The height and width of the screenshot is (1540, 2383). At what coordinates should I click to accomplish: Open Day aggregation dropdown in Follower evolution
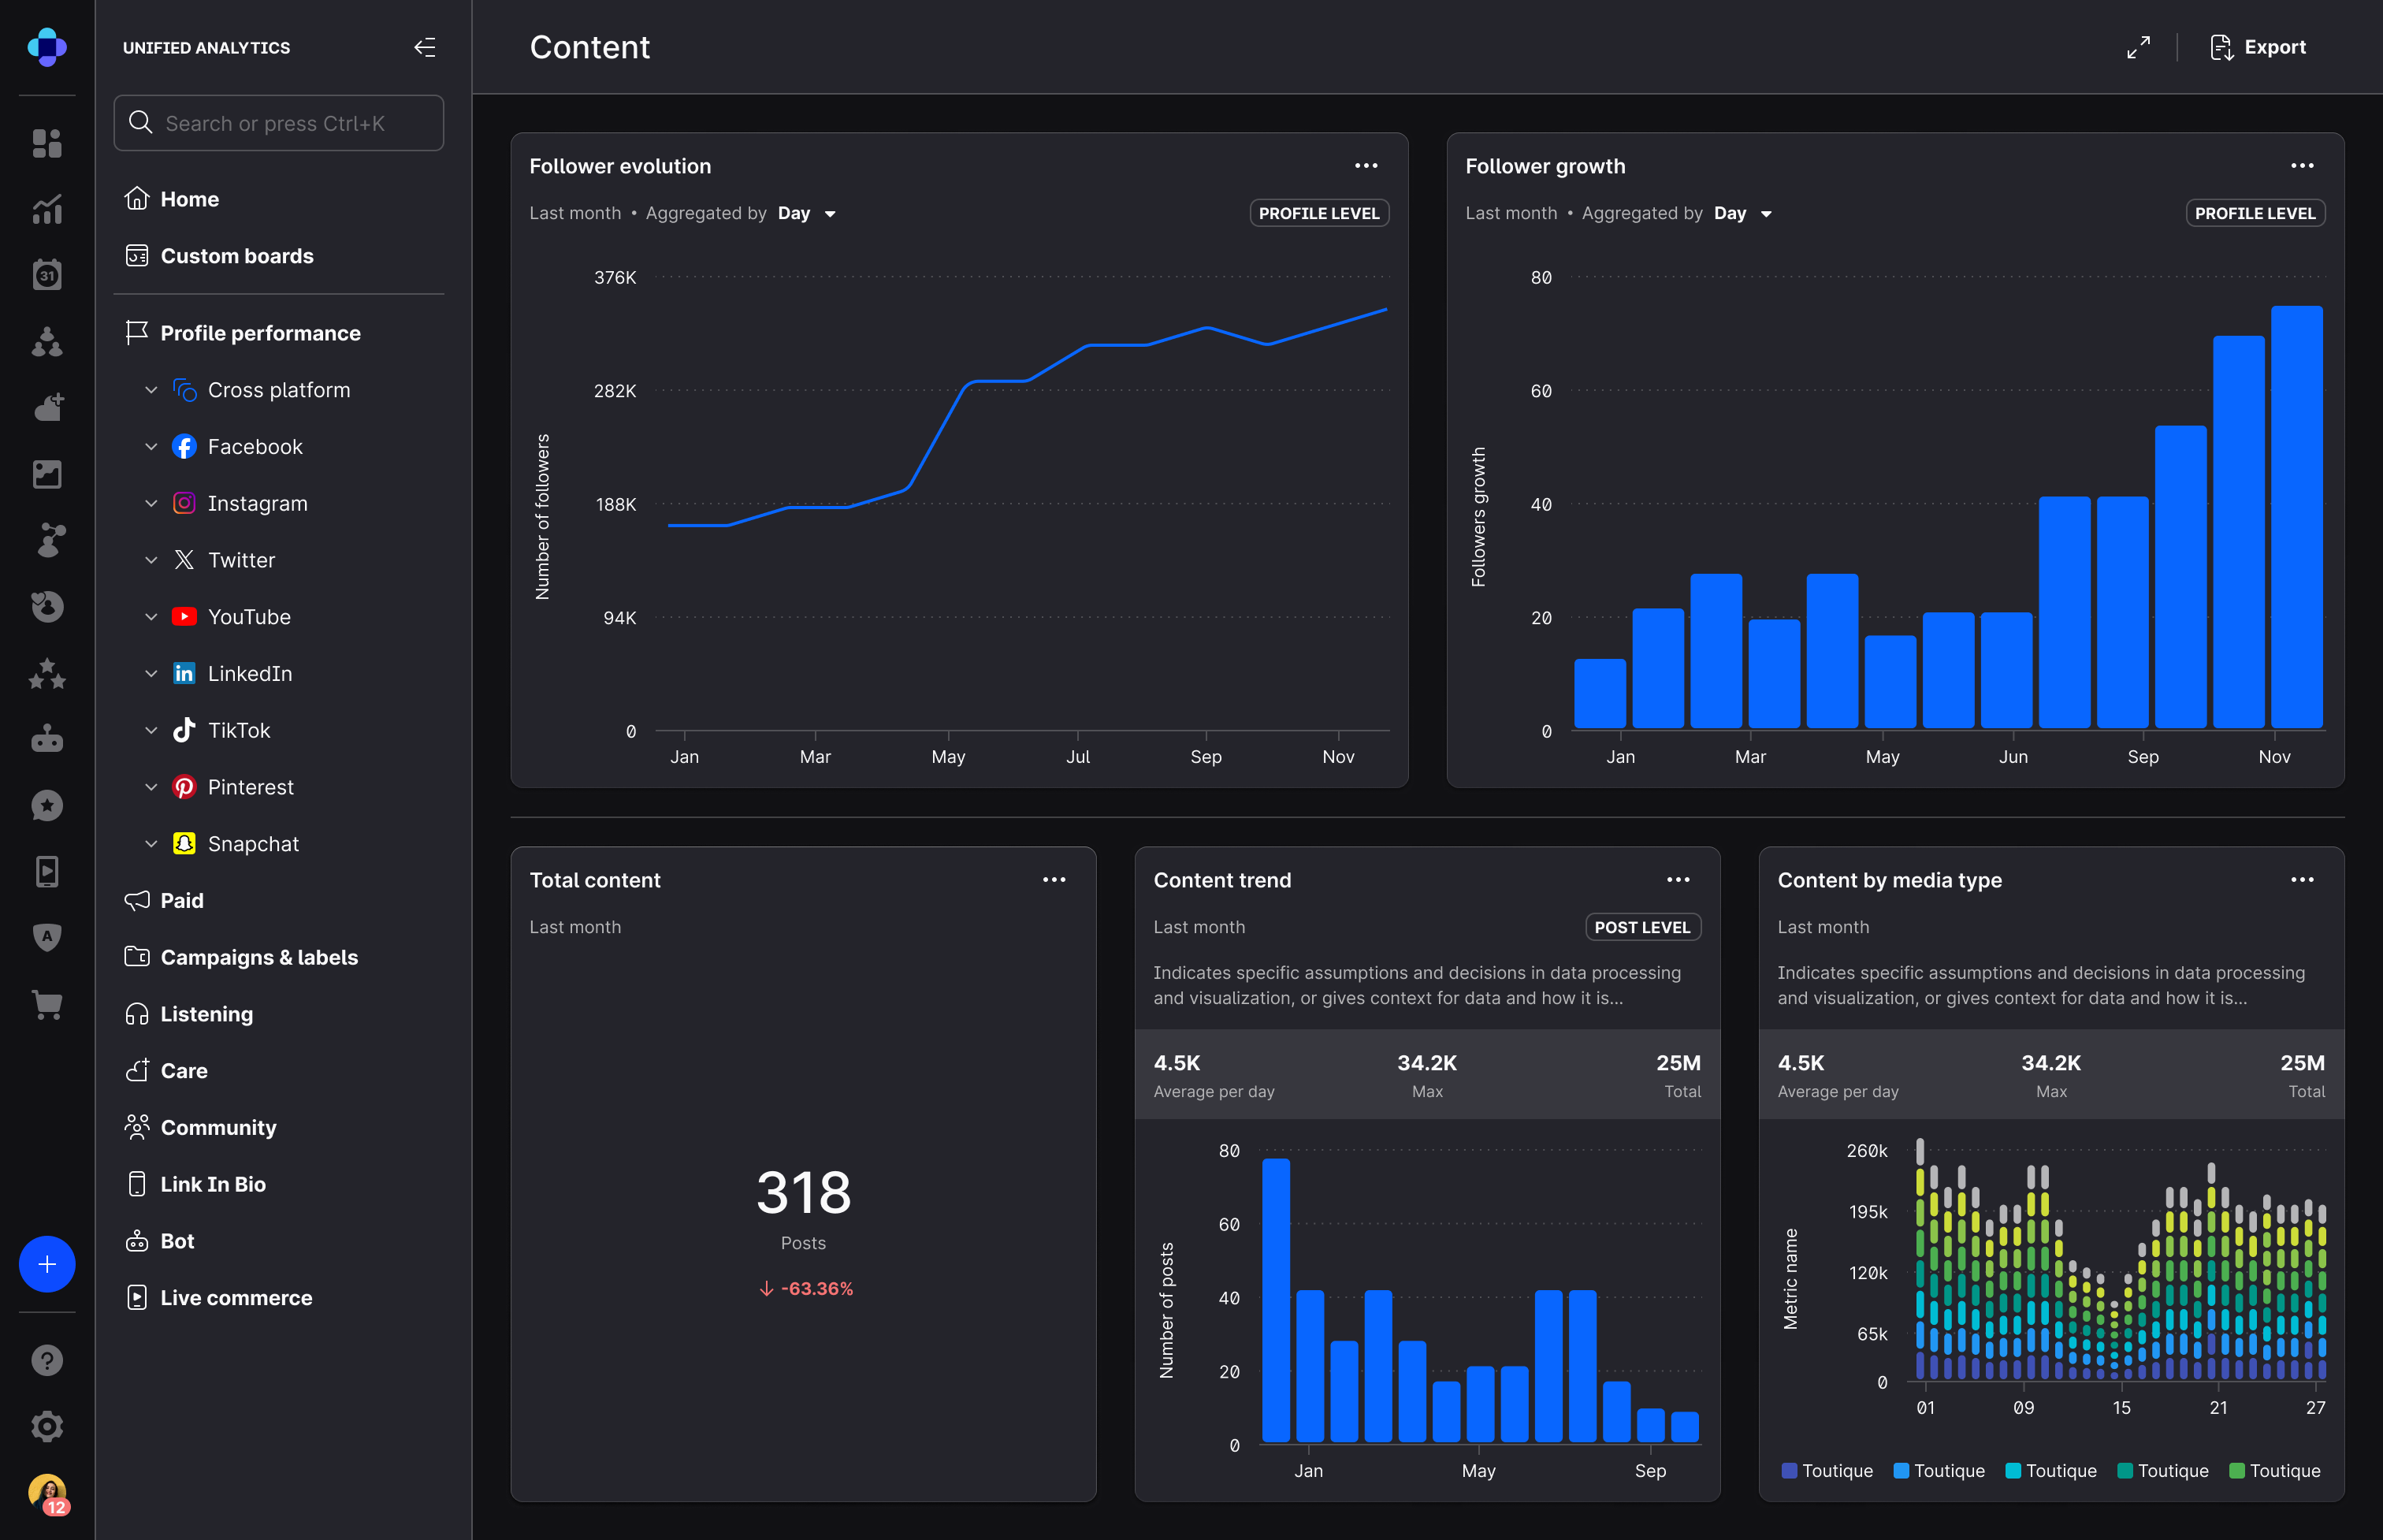tap(805, 213)
